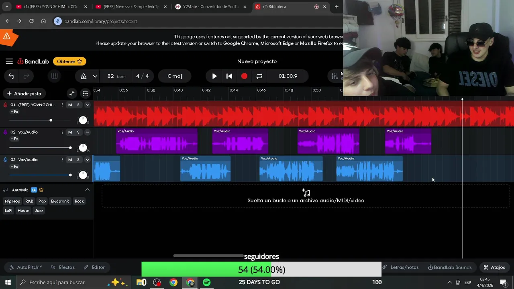
Task: Open the automation curve tool icon
Action: (x=72, y=94)
